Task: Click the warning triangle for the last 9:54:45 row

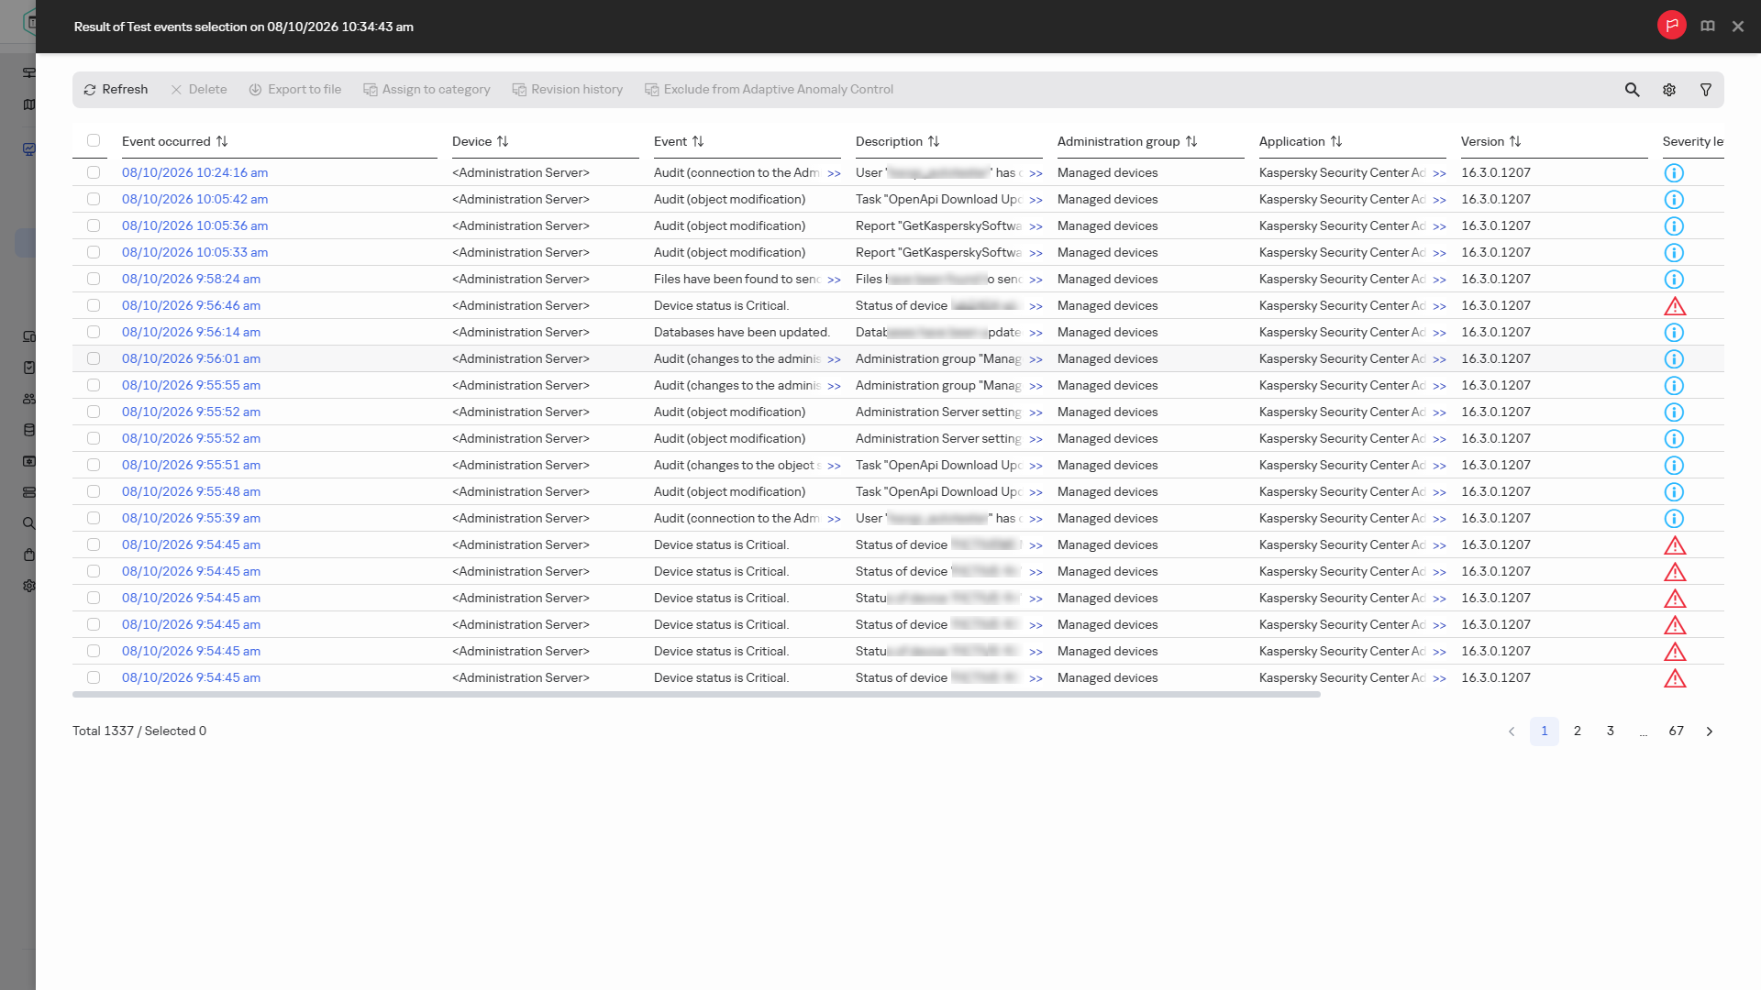Action: pos(1675,678)
